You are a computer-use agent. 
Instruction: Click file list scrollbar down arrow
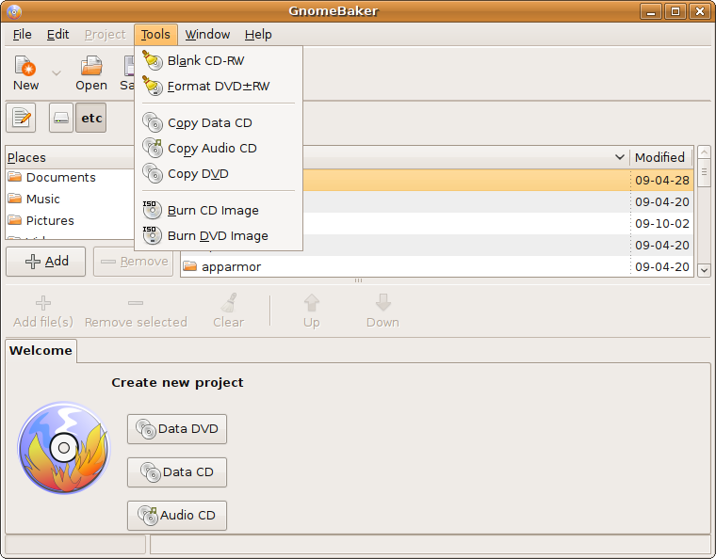tap(704, 270)
